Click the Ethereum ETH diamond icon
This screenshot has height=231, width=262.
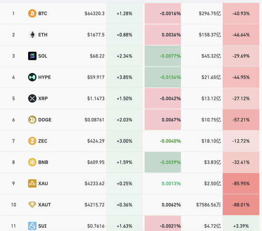[32, 35]
